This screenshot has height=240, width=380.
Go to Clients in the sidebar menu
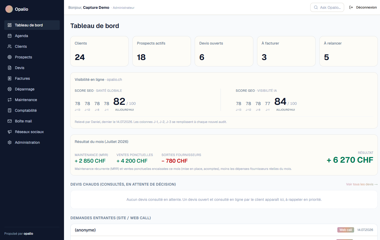pos(32,46)
